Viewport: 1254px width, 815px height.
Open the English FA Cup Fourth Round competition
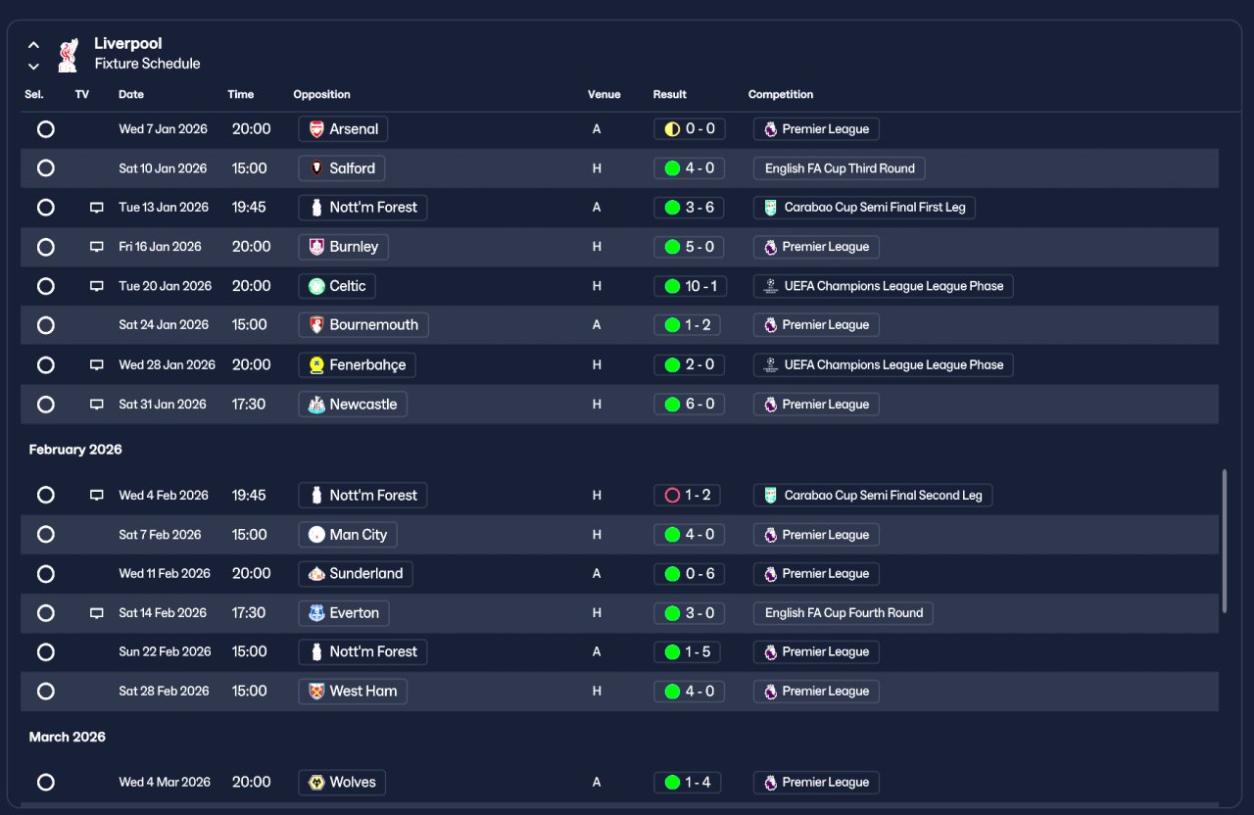844,613
